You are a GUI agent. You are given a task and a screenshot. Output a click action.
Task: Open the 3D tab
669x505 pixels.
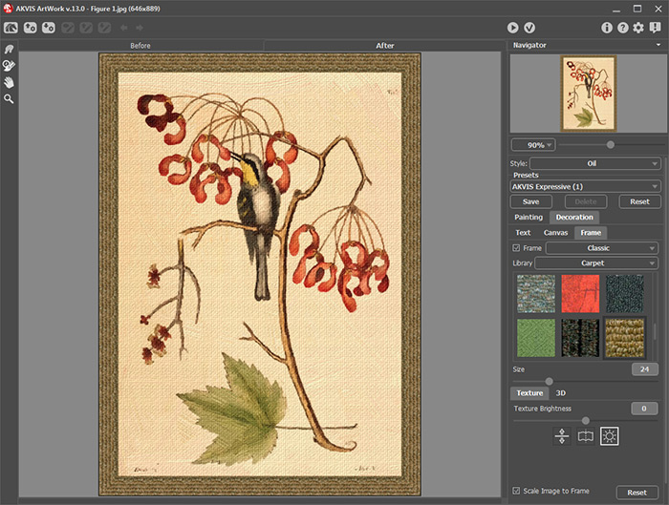pyautogui.click(x=562, y=392)
